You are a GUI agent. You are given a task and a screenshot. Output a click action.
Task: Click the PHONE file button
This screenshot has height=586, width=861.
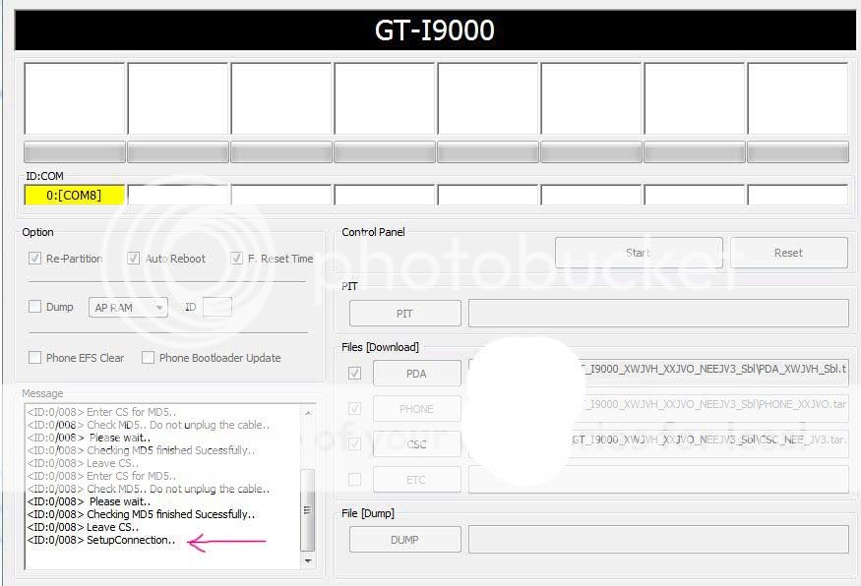pos(416,409)
